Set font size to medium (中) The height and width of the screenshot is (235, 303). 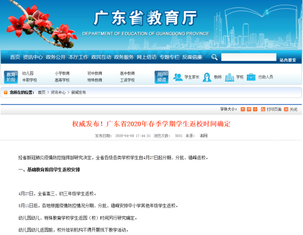(x=249, y=109)
